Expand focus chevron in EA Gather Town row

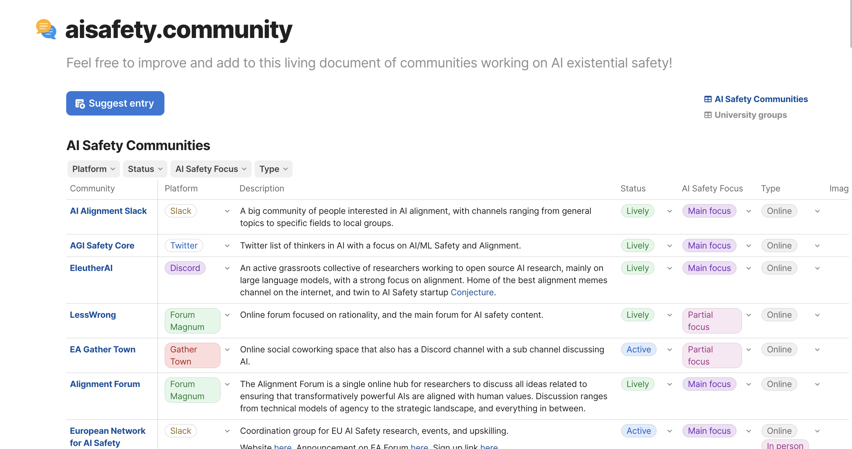click(748, 350)
